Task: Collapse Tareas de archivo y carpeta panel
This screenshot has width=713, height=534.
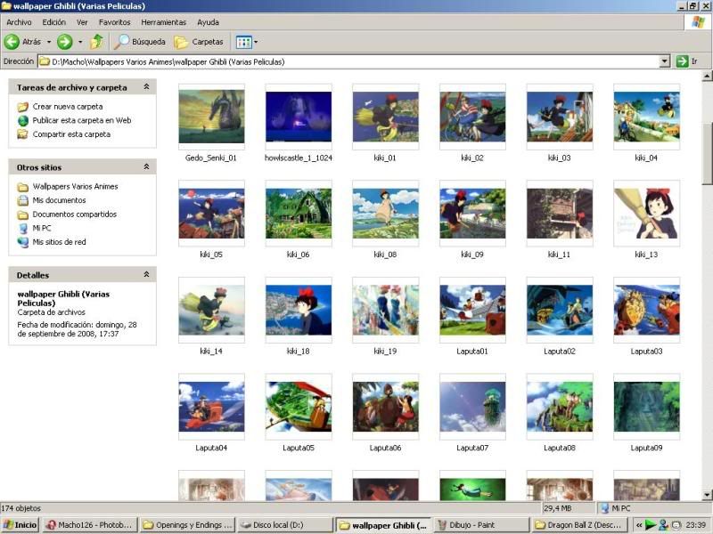Action: coord(146,86)
